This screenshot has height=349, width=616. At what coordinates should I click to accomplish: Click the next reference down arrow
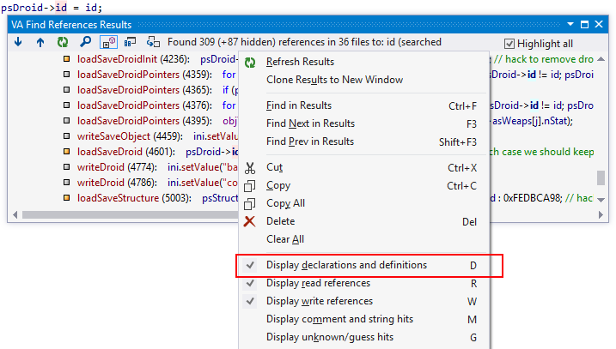[18, 42]
